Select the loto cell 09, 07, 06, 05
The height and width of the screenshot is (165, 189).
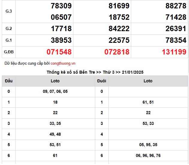pyautogui.click(x=55, y=91)
